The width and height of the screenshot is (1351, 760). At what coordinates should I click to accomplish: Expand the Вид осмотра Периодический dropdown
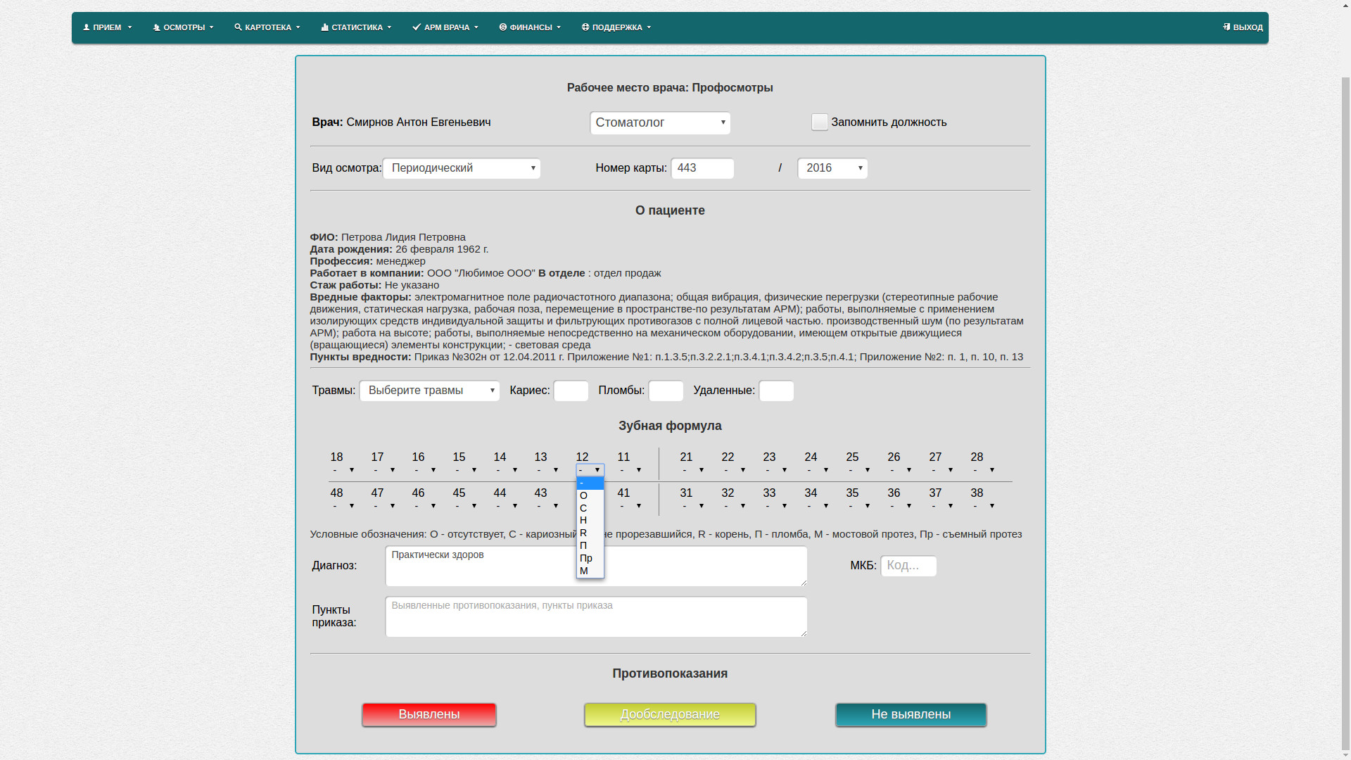462,168
